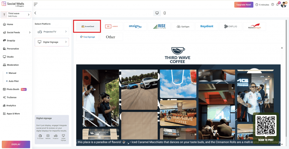Screen dimensions: 289x149
Task: Click the back arrow above Select Platform
Action: pos(35,13)
